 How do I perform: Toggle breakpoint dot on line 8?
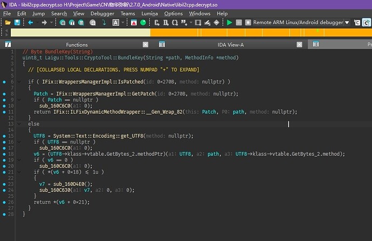[x=4, y=94]
